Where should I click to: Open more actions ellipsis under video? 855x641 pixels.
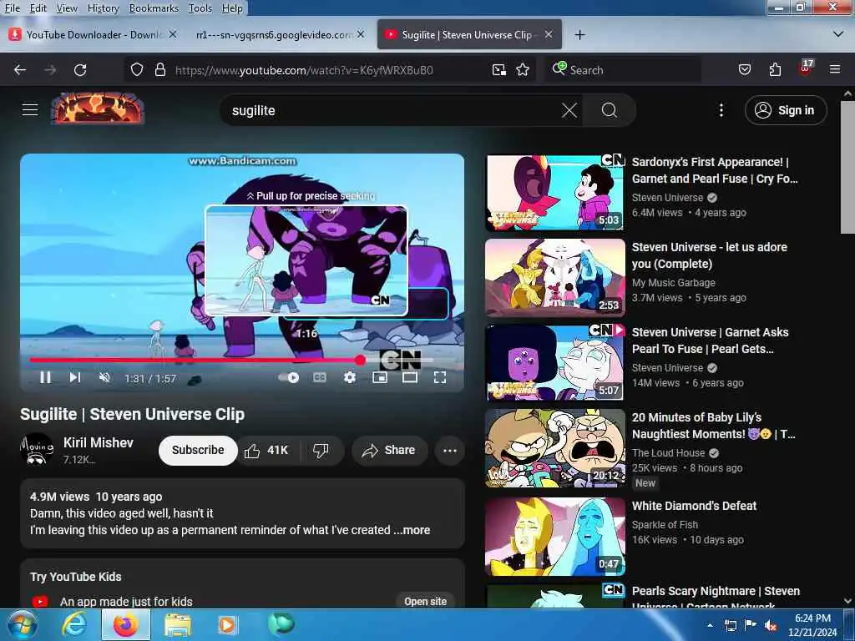tap(450, 450)
